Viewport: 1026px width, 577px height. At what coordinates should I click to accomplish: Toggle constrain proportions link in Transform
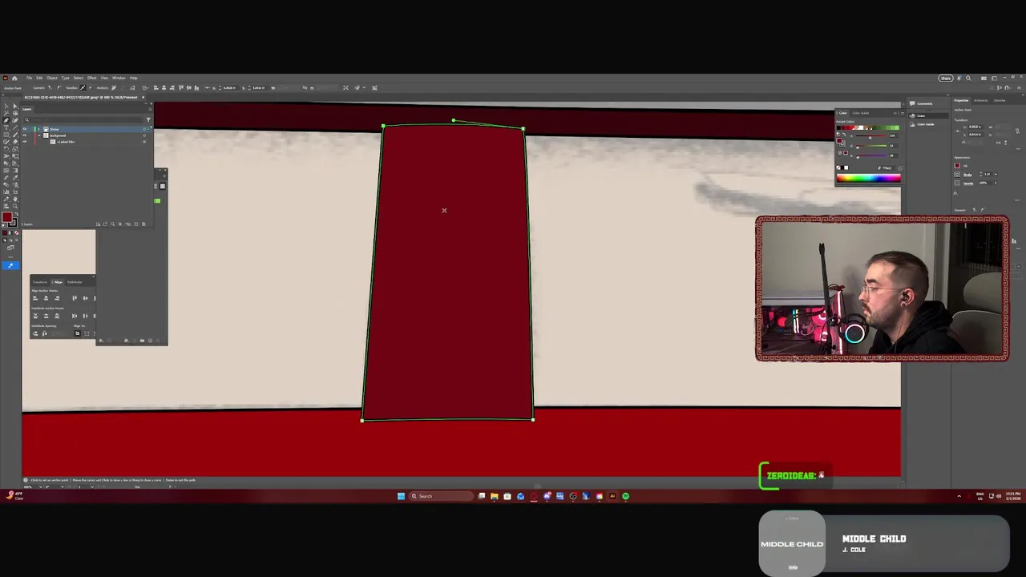click(1017, 131)
